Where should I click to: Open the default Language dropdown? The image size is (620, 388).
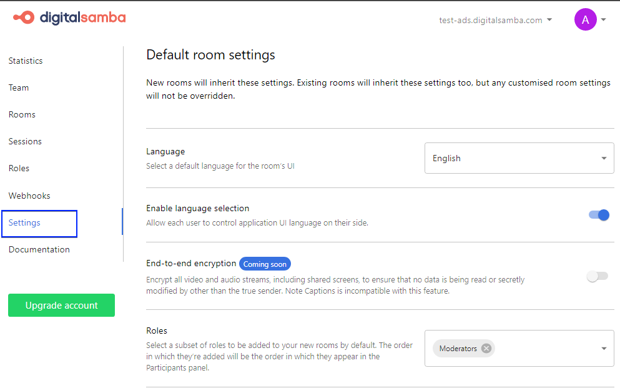tap(519, 158)
